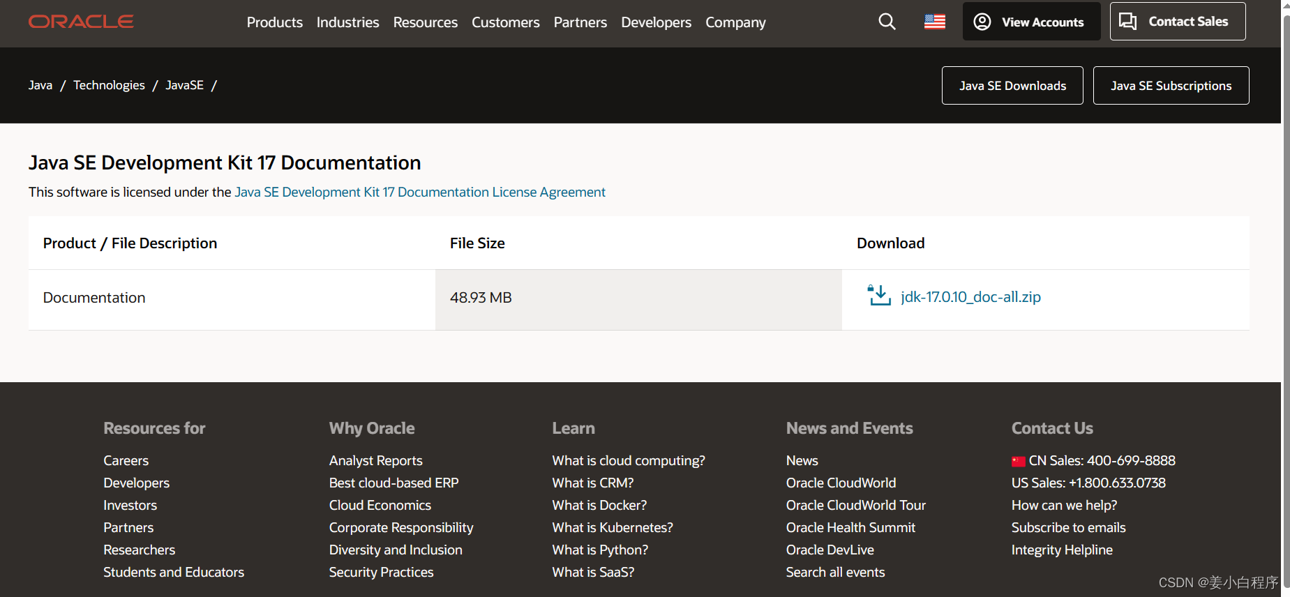Screen dimensions: 1290x597
Task: Open the Resources menu
Action: 426,22
